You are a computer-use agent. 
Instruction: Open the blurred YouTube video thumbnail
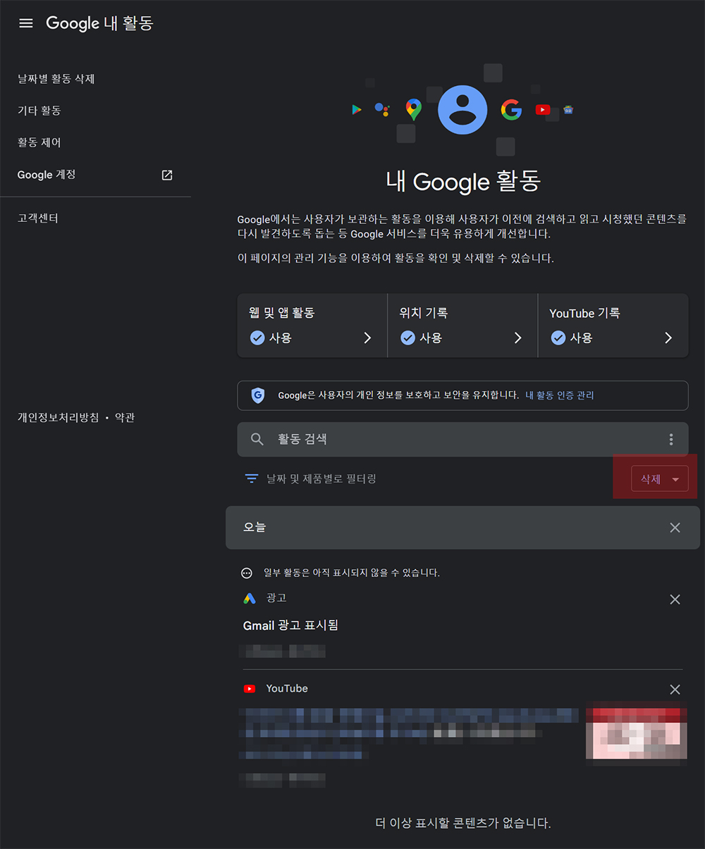[637, 733]
